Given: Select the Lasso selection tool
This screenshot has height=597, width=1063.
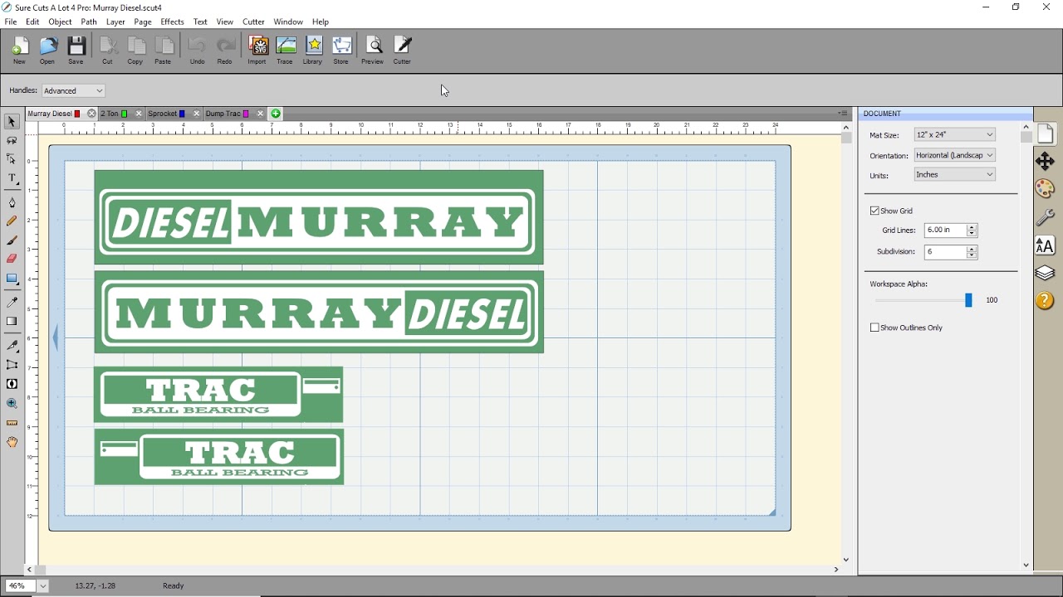Looking at the screenshot, I should [12, 141].
